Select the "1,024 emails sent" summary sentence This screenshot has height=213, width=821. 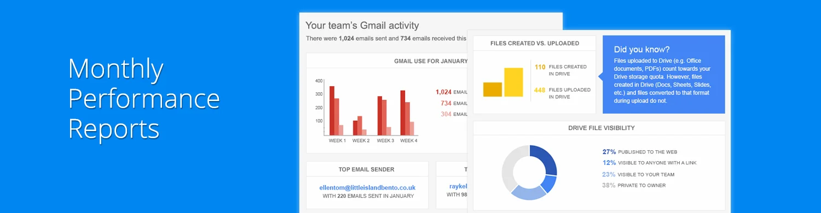(386, 38)
